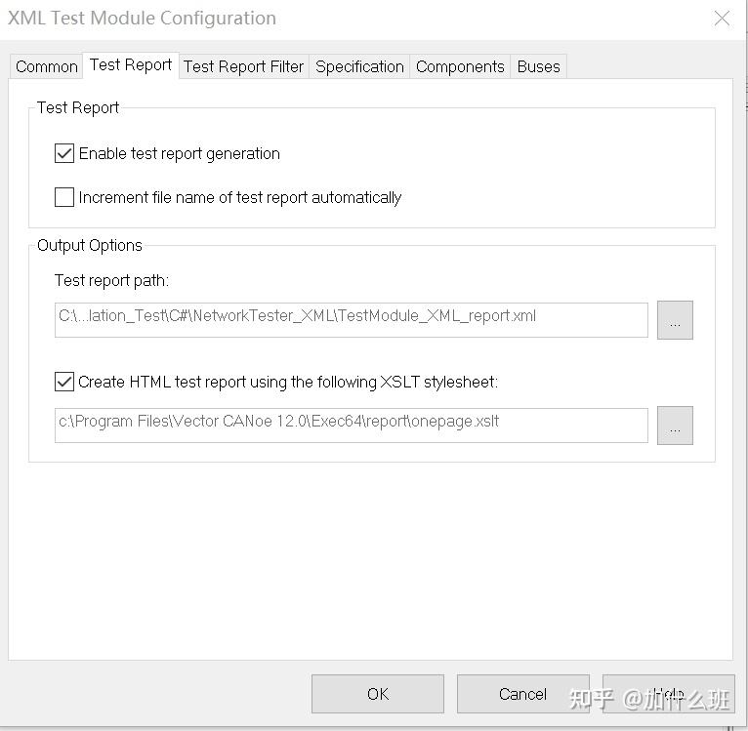
Task: Click the test report path field
Action: (x=351, y=320)
